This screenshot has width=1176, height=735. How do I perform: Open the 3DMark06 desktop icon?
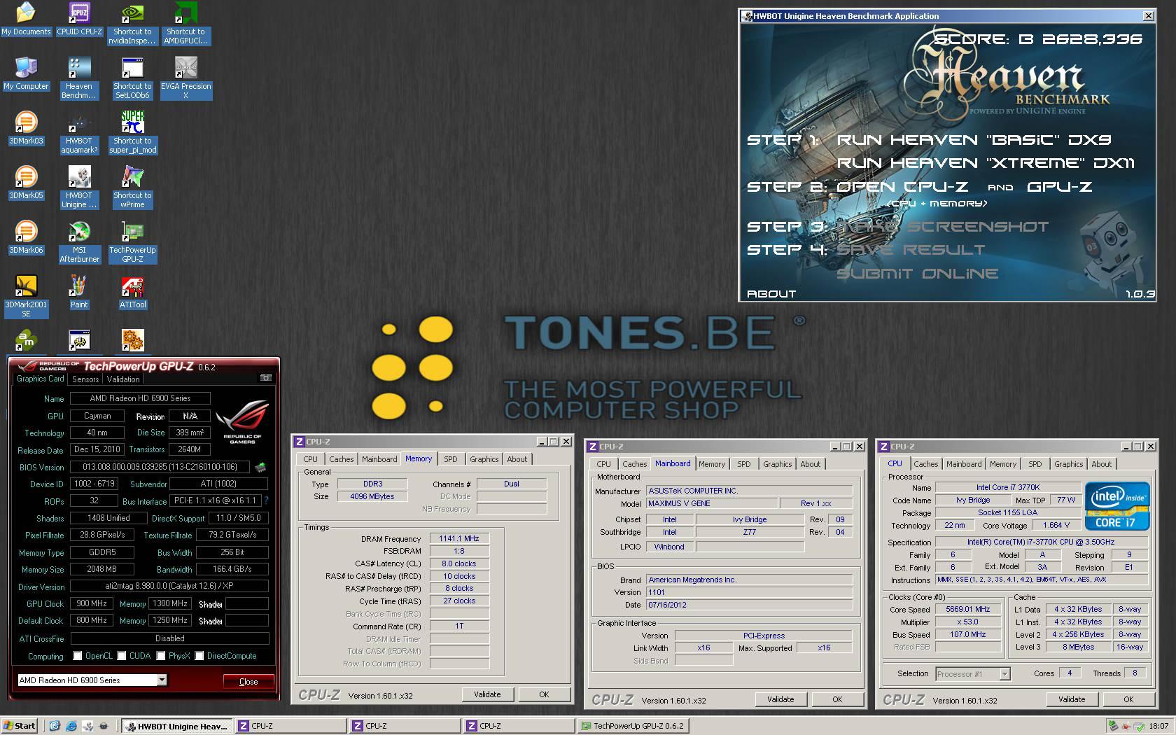pyautogui.click(x=26, y=237)
